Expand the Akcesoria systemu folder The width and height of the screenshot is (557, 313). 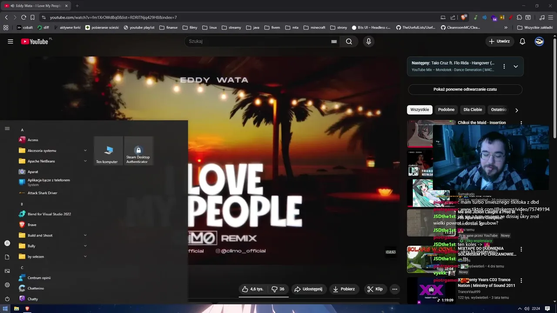[x=52, y=150]
